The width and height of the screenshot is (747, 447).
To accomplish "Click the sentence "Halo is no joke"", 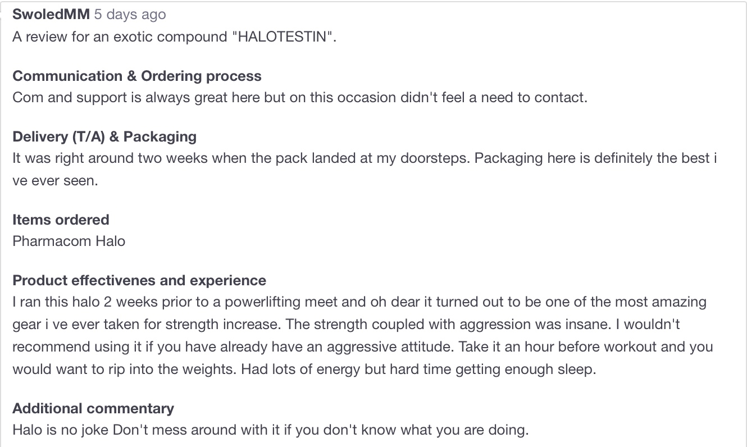I will click(61, 431).
